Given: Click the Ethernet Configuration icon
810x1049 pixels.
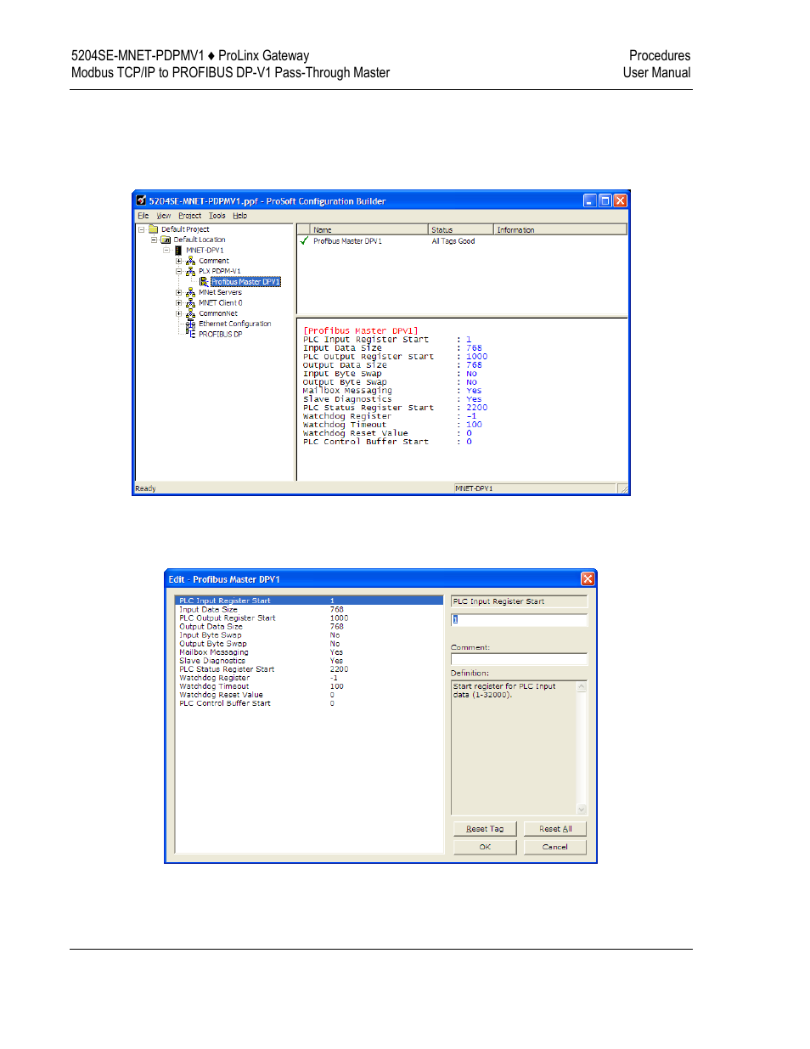Looking at the screenshot, I should [x=191, y=324].
